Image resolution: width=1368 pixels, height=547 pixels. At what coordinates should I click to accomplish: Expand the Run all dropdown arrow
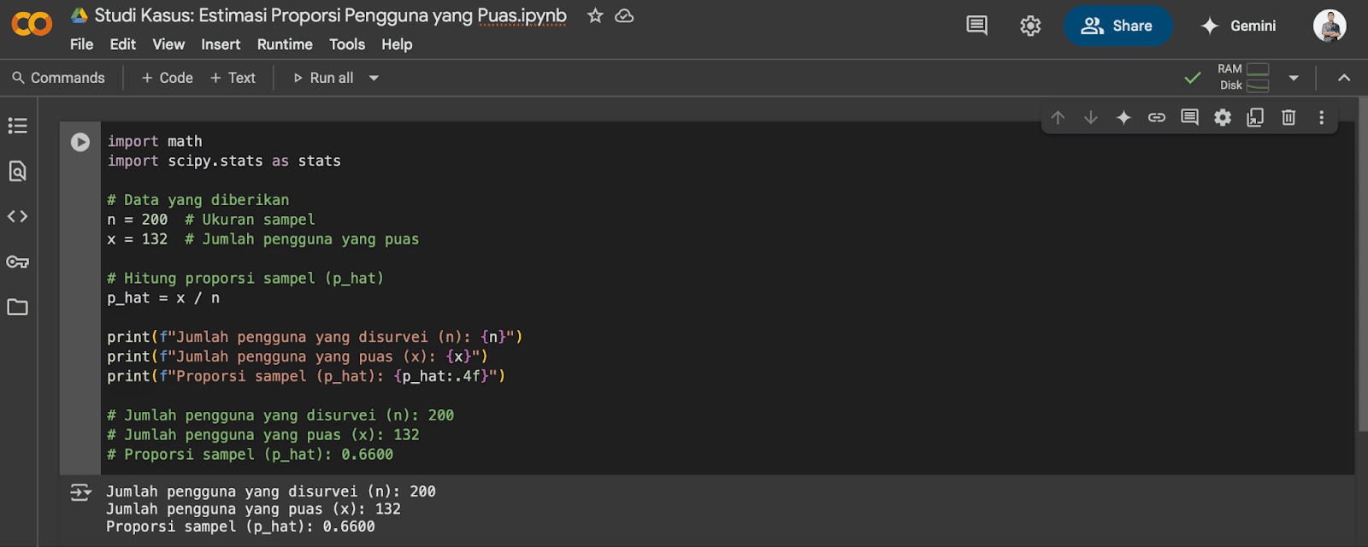tap(374, 78)
